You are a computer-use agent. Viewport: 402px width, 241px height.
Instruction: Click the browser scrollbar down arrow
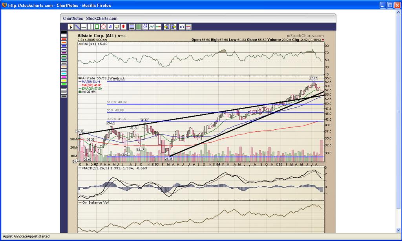pos(398,230)
